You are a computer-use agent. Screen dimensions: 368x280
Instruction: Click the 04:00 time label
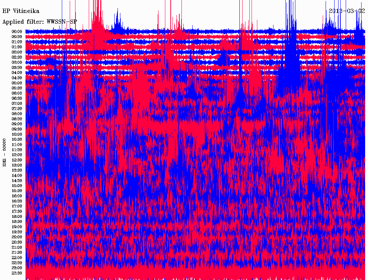17,73
